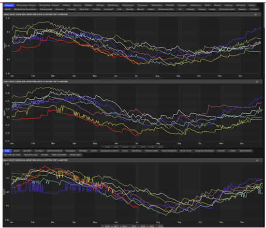Open pop-out icon of top soil moisture chart
Image resolution: width=266 pixels, height=228 pixels.
(x=255, y=15)
